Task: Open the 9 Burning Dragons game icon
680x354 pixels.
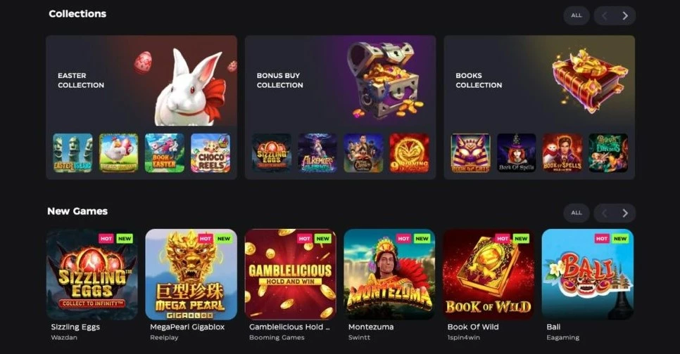Action: click(410, 152)
